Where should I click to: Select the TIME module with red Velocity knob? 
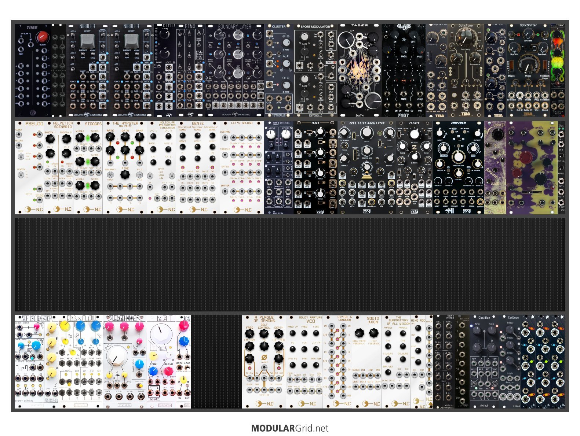pos(33,70)
